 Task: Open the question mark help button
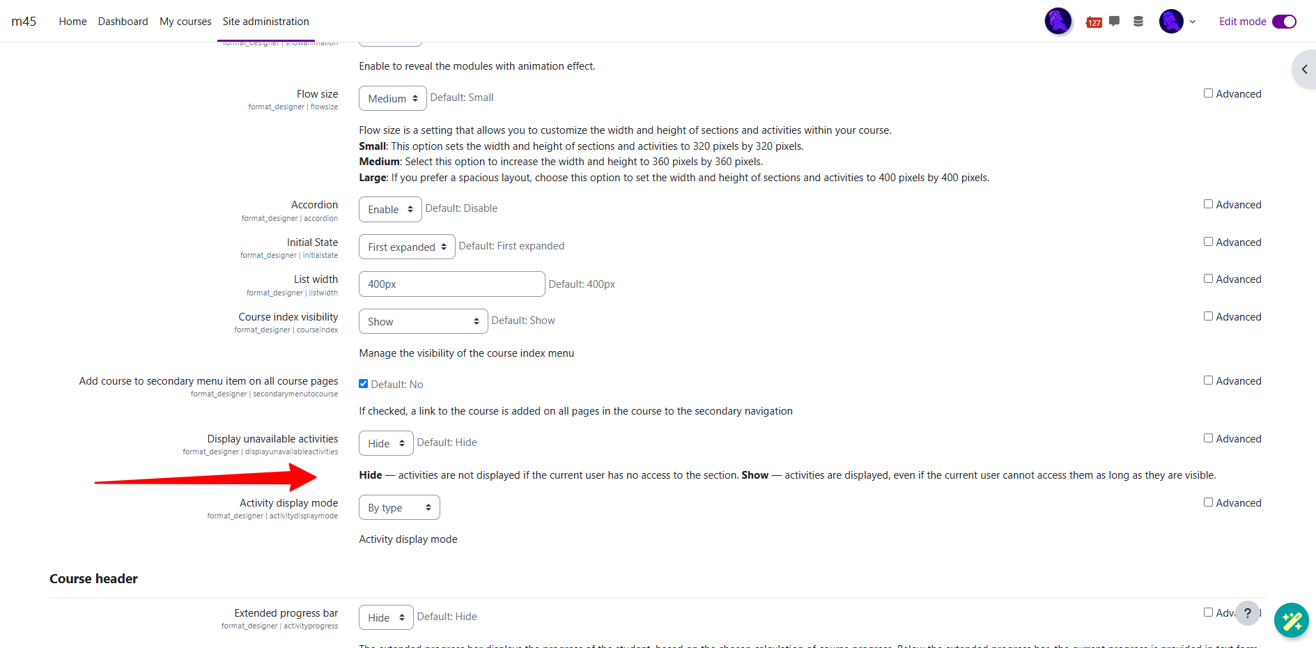(1248, 613)
